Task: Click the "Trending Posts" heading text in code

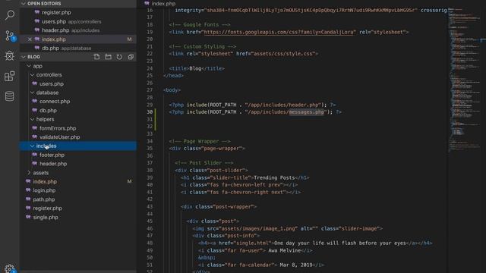Action: click(274, 177)
